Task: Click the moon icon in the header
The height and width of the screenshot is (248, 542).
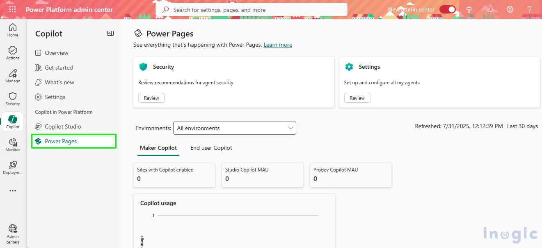Action: pos(489,9)
